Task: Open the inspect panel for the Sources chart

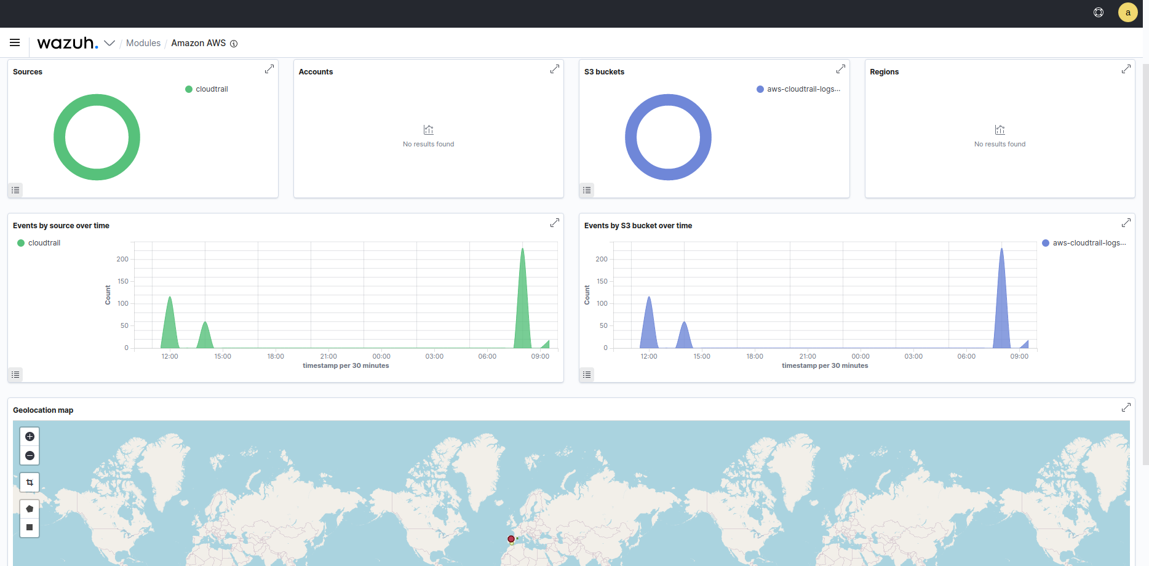Action: tap(15, 190)
